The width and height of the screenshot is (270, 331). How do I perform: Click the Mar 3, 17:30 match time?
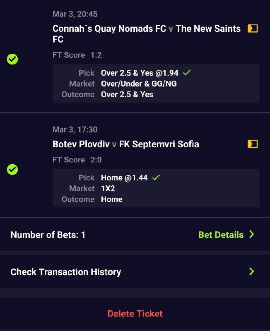point(75,130)
